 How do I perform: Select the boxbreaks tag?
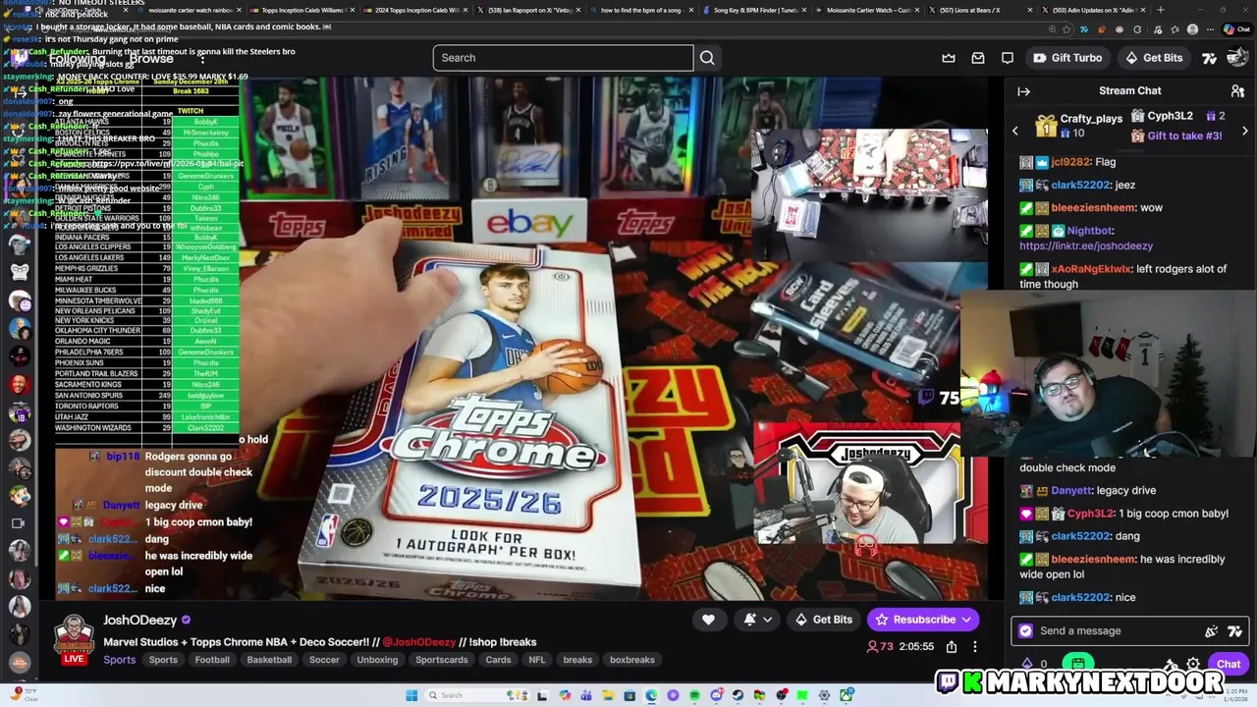tap(632, 660)
